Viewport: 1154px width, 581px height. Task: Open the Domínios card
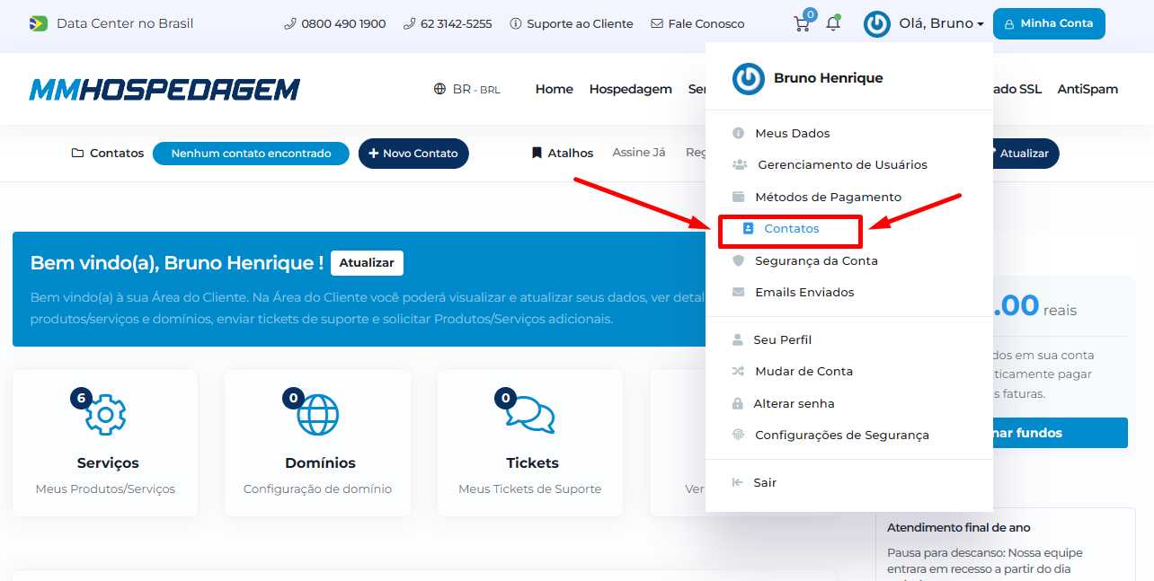click(x=317, y=443)
